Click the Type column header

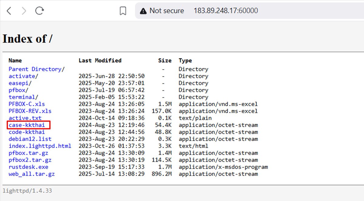click(185, 60)
